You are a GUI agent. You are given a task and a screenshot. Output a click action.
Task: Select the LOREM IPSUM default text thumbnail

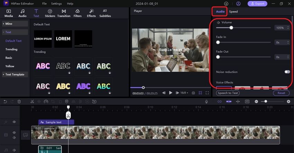point(43,39)
